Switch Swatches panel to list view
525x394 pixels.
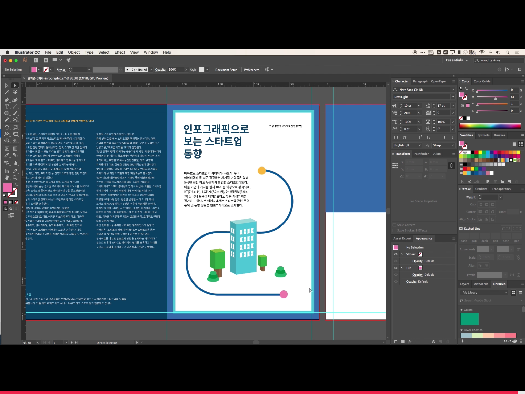tap(514, 144)
